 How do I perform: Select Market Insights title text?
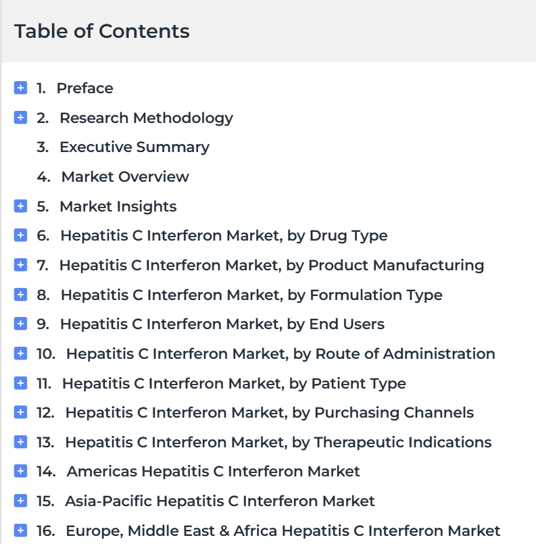tap(118, 206)
